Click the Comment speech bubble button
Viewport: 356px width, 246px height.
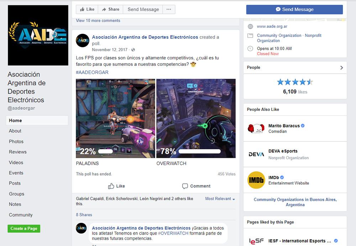click(196, 186)
